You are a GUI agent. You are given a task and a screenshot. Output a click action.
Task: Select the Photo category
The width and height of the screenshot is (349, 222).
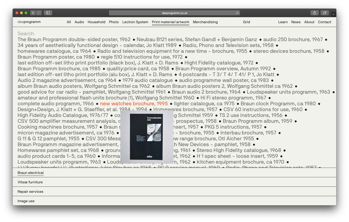click(x=114, y=22)
